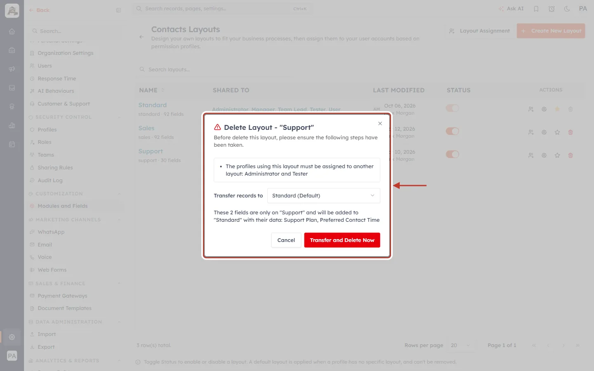Switch to dark mode with the moon icon
The image size is (594, 371).
pyautogui.click(x=567, y=9)
